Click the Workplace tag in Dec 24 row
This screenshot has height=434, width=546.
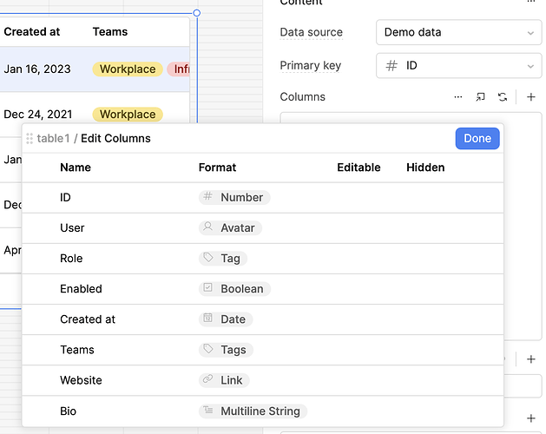[128, 115]
